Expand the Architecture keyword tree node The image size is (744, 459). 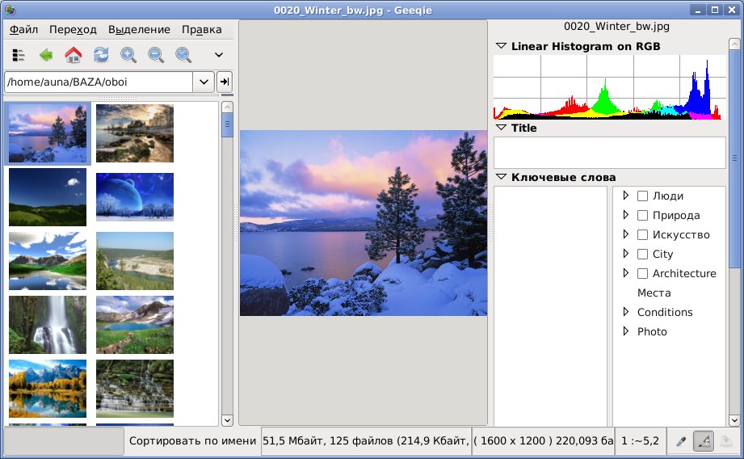626,273
